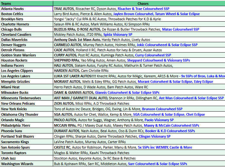Image resolution: width=225 pixels, height=167 pixels.
Task: Click Brunson Colourwheel SSP blue text
Action: click(x=162, y=109)
